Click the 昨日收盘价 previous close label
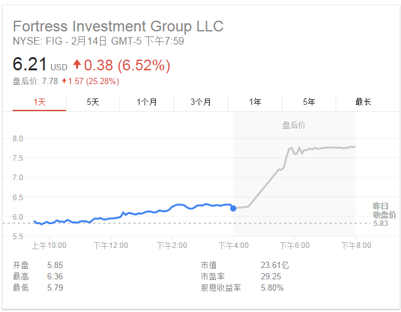Screen dimensions: 401x312 click(384, 210)
